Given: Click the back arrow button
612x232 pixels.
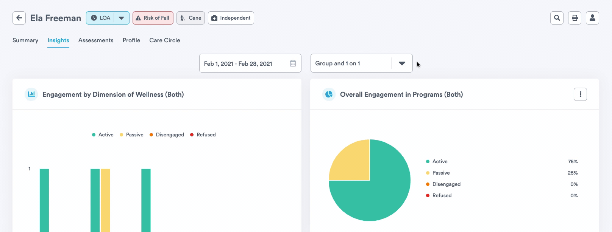Looking at the screenshot, I should pos(19,18).
